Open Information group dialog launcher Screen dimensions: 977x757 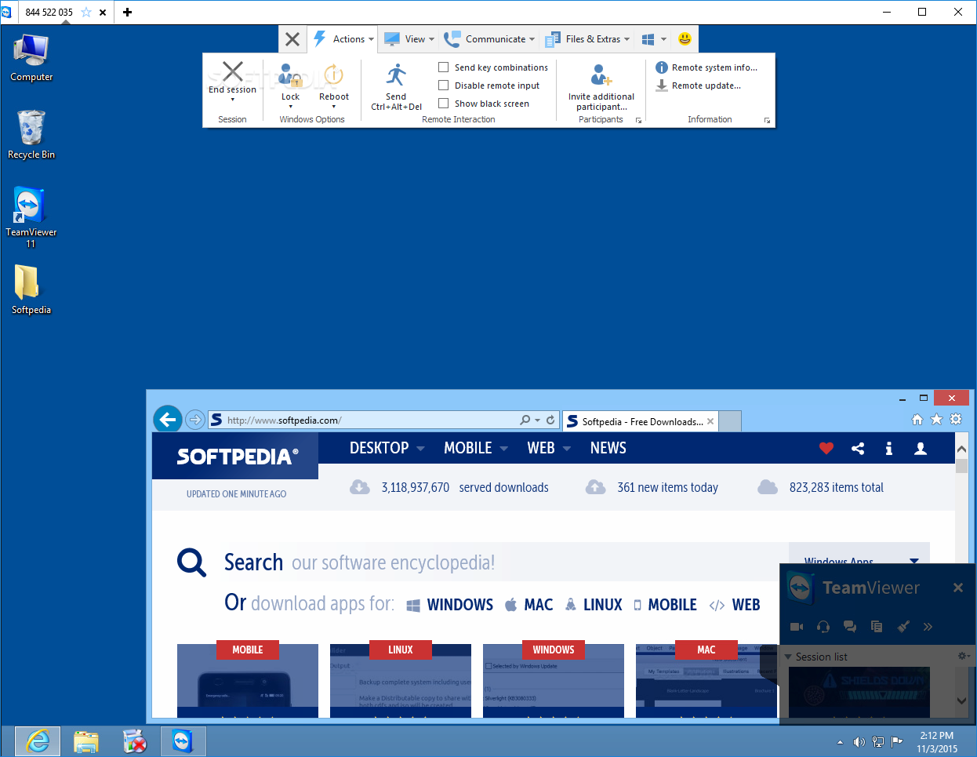[x=767, y=121]
